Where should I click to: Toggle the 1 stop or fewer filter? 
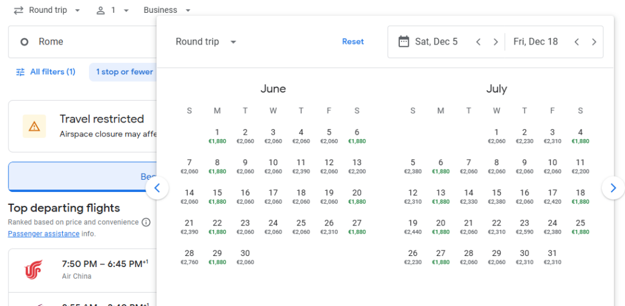[x=124, y=72]
